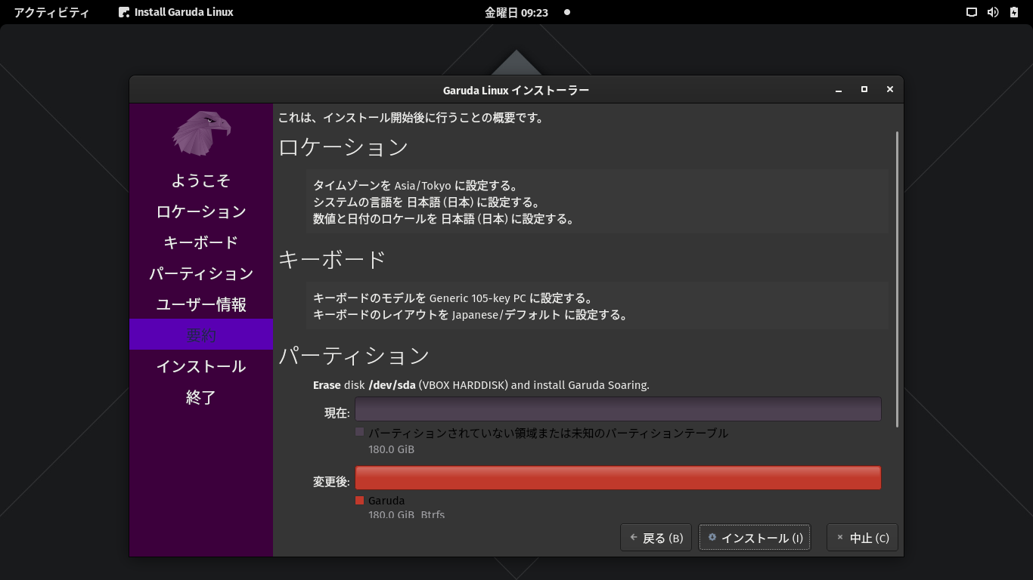Click the Erase disk /dev/sda text

pyautogui.click(x=481, y=385)
